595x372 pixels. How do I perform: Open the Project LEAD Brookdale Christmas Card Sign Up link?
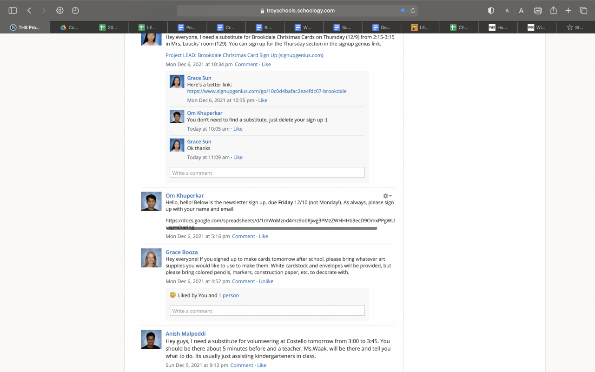[245, 55]
